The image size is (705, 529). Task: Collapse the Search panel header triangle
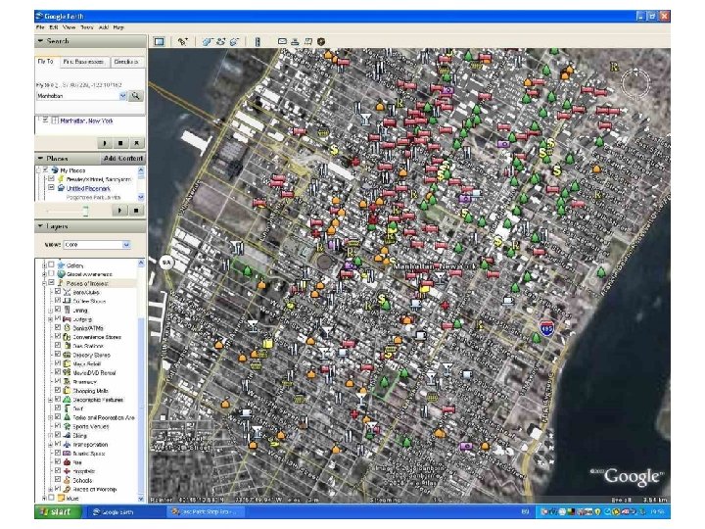[x=40, y=41]
